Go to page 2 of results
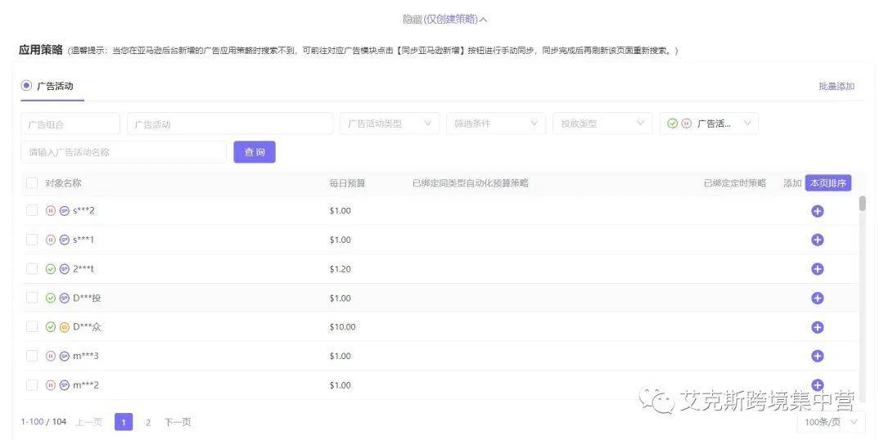 tap(147, 422)
